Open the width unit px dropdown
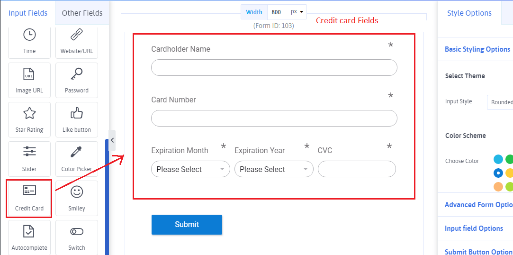Image resolution: width=513 pixels, height=255 pixels. 297,12
